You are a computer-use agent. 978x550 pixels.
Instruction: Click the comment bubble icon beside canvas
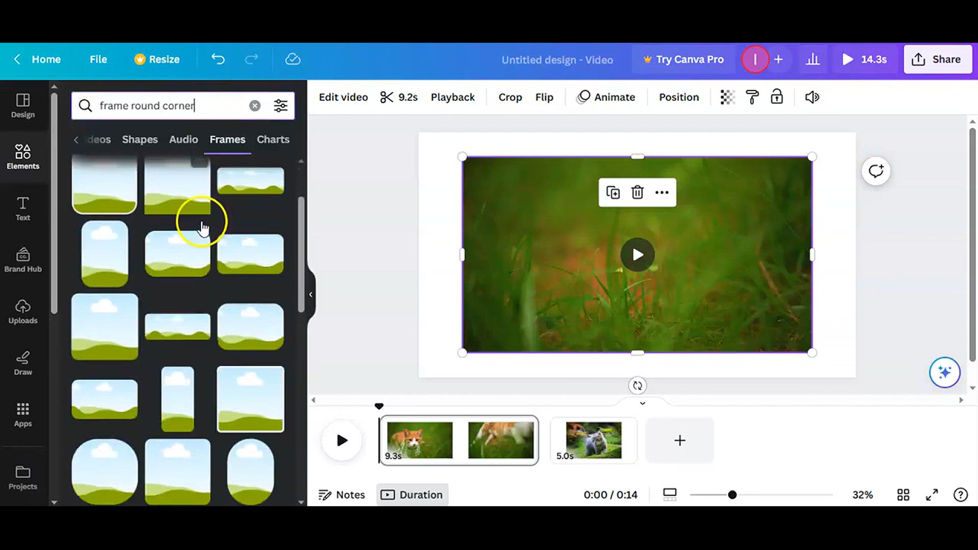(876, 171)
